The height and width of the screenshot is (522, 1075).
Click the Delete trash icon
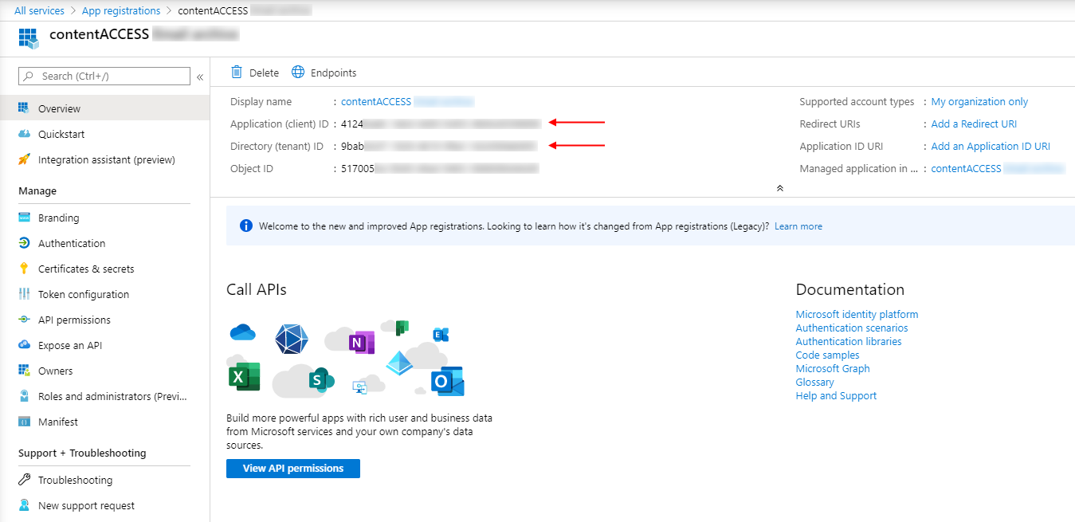click(x=237, y=73)
